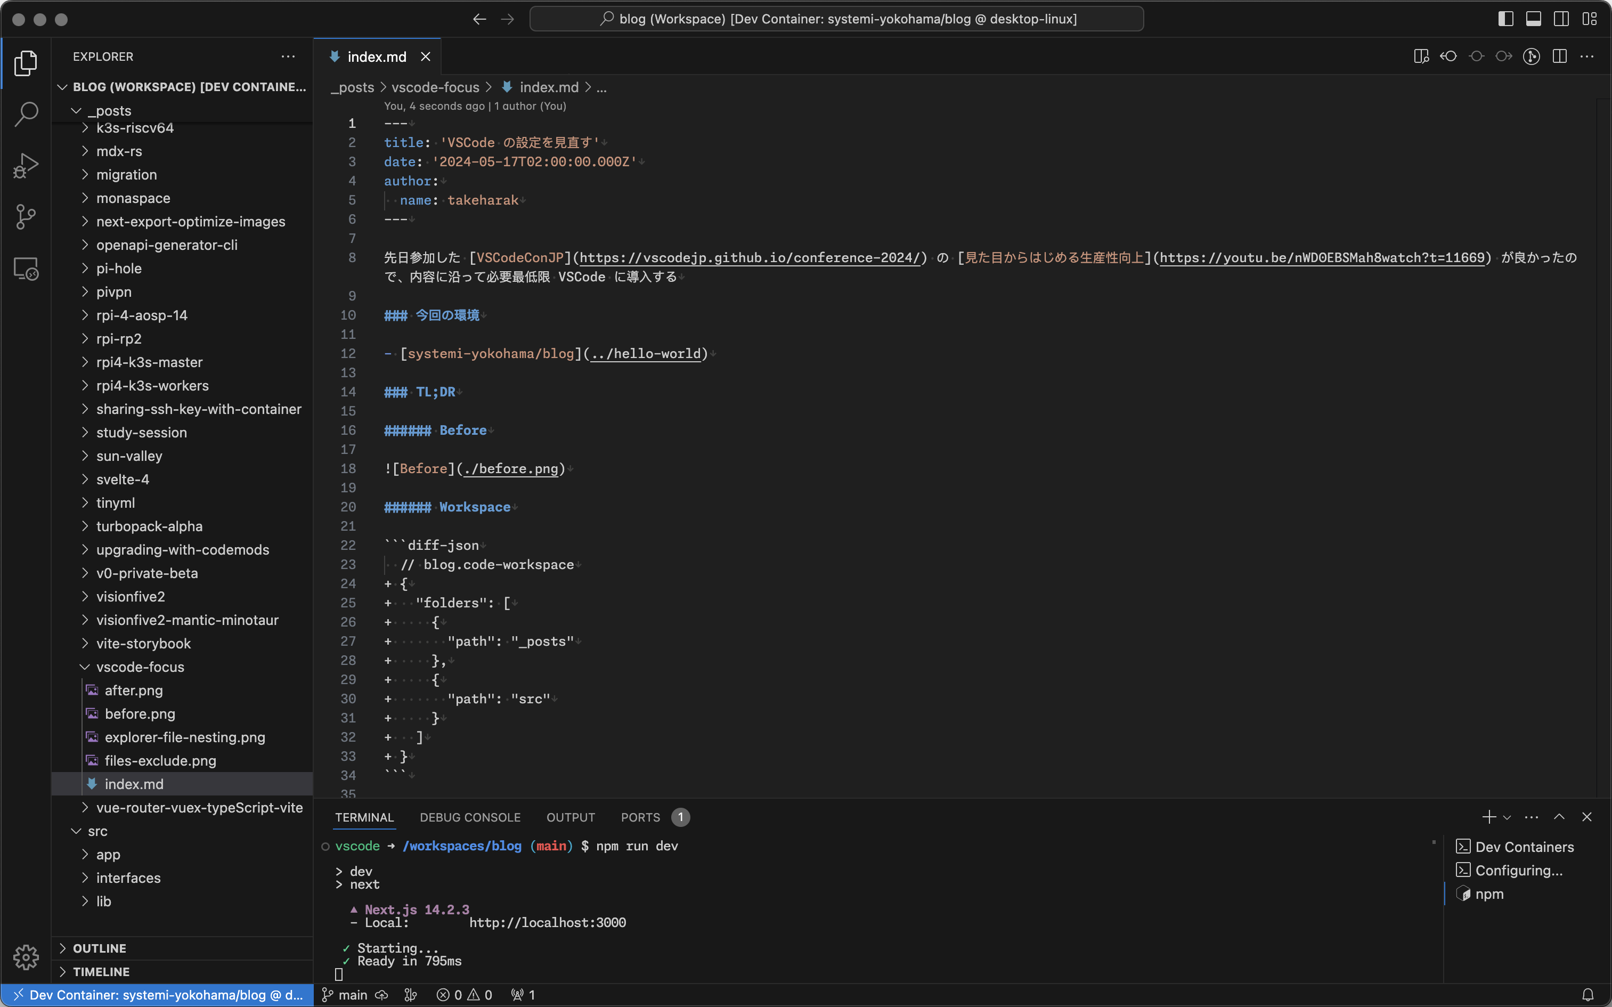Toggle primary side bar visibility
The height and width of the screenshot is (1007, 1612).
1505,19
